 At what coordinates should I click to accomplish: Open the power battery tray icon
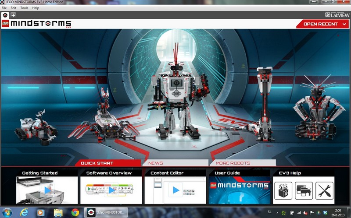click(x=292, y=213)
